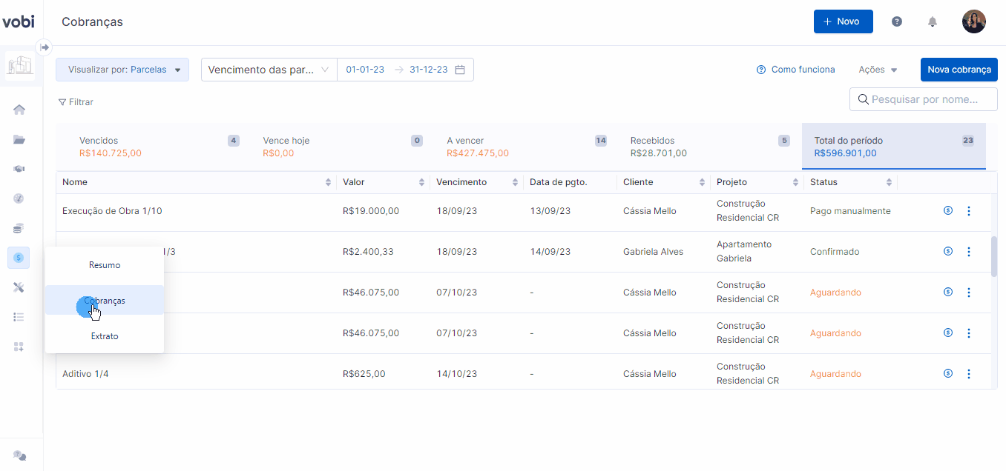Click the R$625,00 value cell

tap(364, 374)
